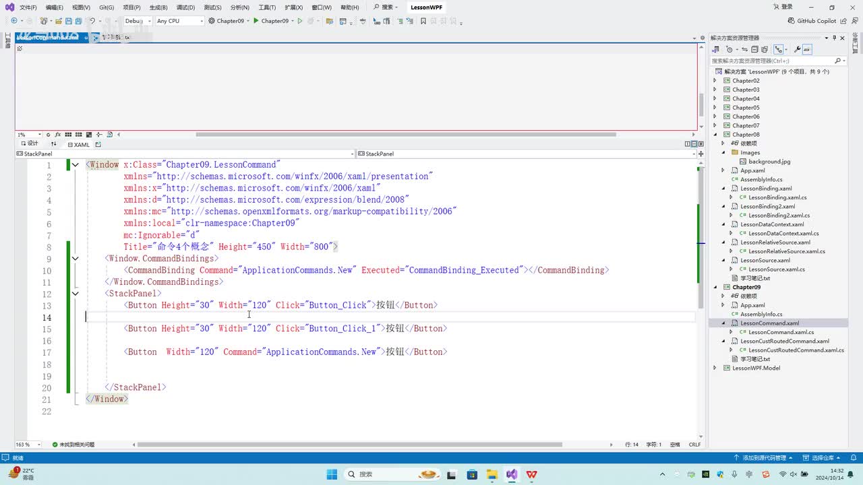Click the GitHub Copilot icon
863x485 pixels.
tap(791, 21)
